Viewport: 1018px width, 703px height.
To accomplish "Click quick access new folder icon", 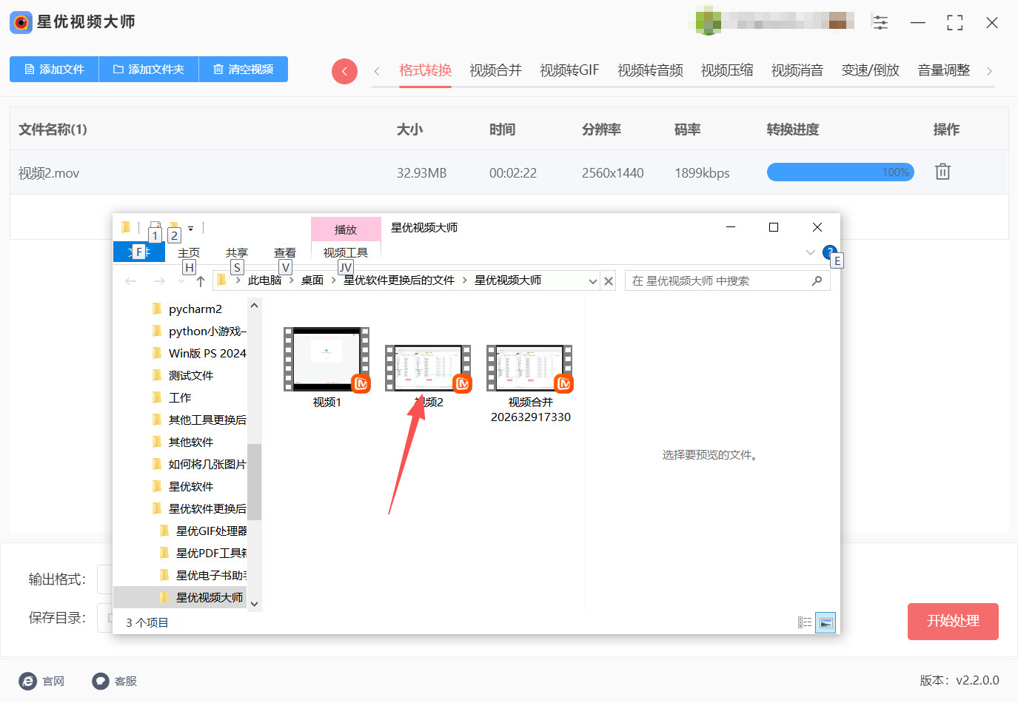I will 173,227.
